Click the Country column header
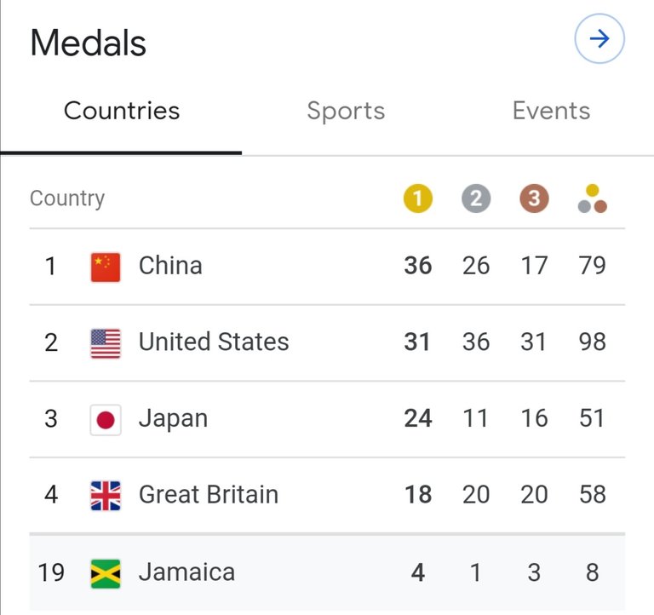Viewport: 654px width, 615px height. (67, 198)
